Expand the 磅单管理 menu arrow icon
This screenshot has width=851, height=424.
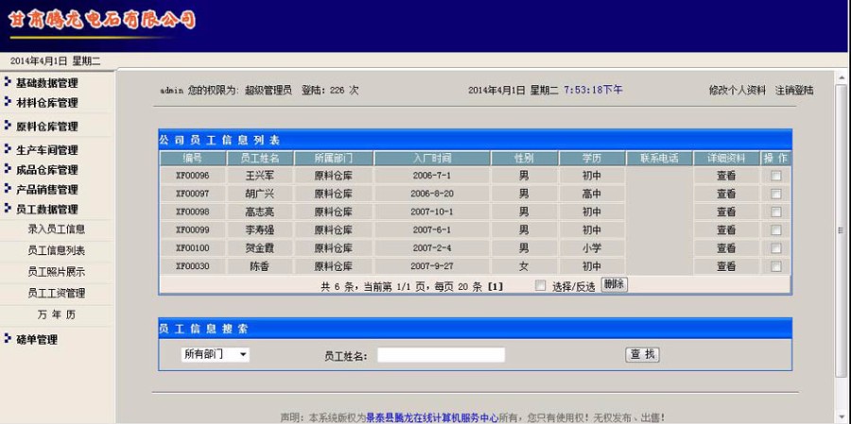coord(8,339)
